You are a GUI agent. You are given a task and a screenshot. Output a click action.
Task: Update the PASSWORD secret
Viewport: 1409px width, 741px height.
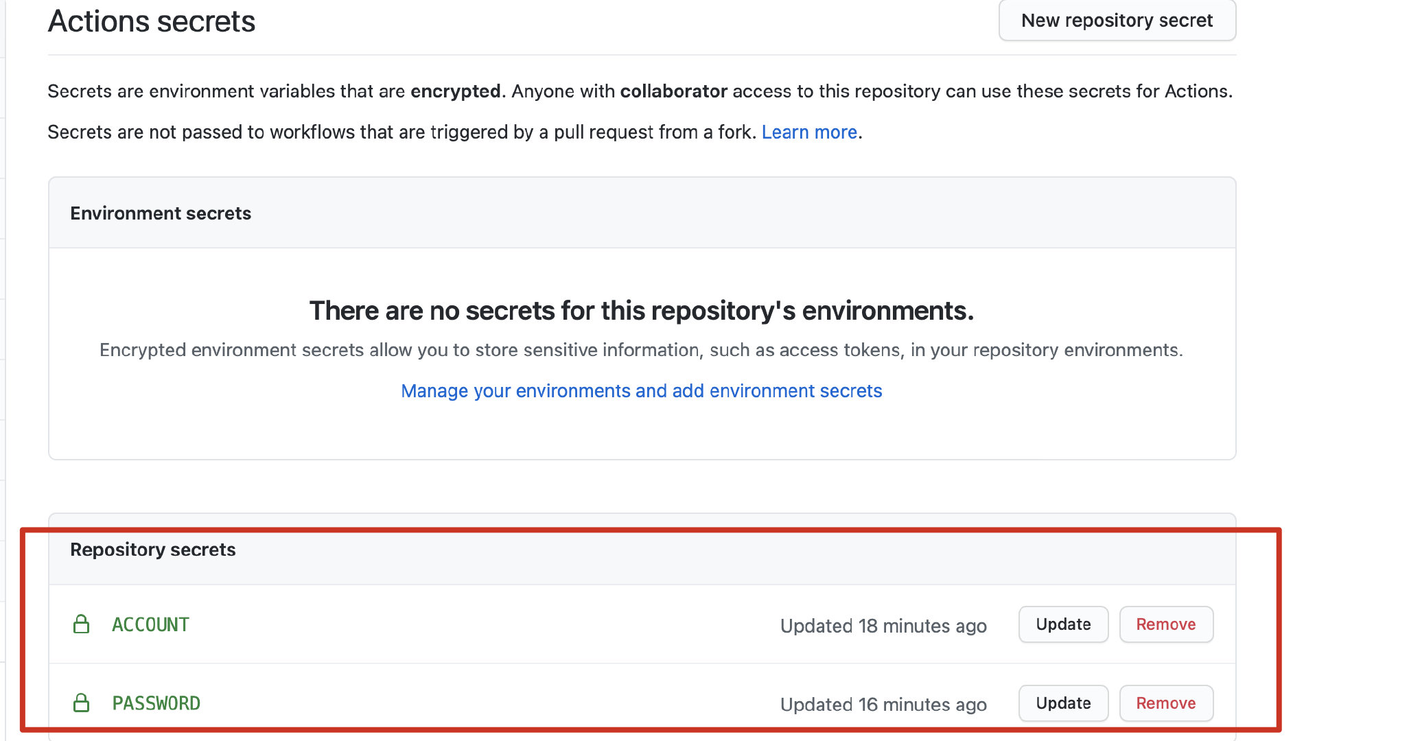[x=1063, y=703]
